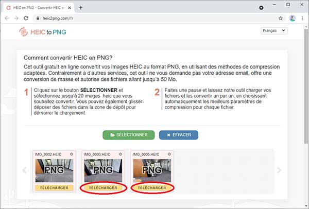Click the round dark icon in the tab strip
The height and width of the screenshot is (209, 309).
point(261,8)
